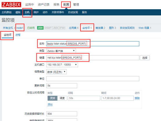Viewport: 161px width, 121px height.
Task: Open the 监测中 top menu
Action: point(29,5)
